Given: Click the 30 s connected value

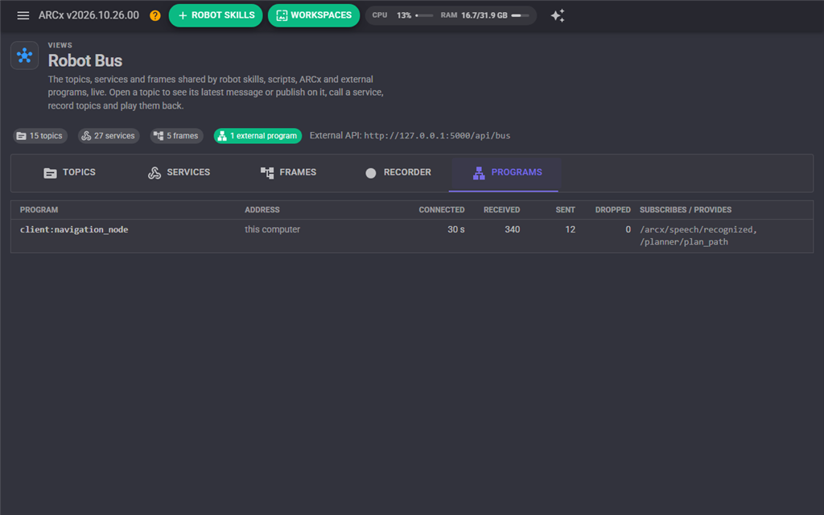Looking at the screenshot, I should pos(456,229).
